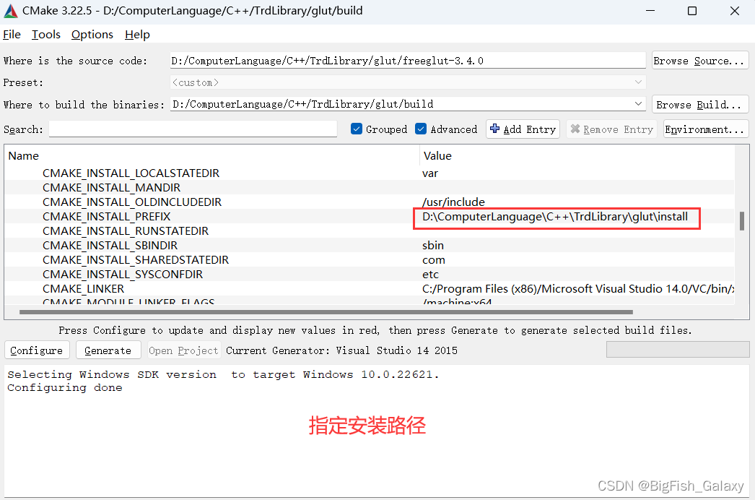
Task: Open the File menu
Action: [12, 34]
